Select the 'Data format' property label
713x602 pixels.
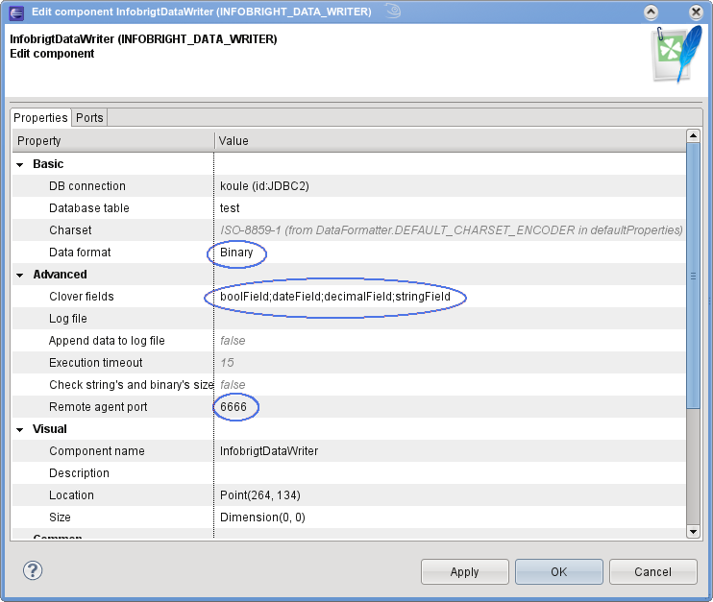tap(80, 253)
